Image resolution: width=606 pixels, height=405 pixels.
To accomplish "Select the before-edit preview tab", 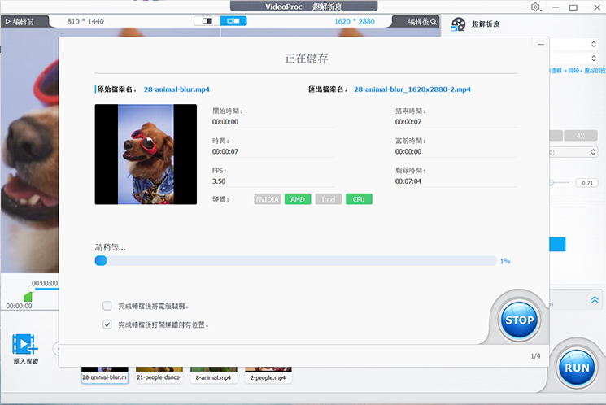I will pos(24,22).
